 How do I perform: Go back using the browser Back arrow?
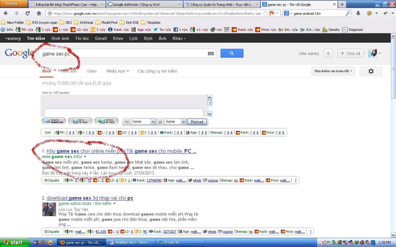point(6,13)
